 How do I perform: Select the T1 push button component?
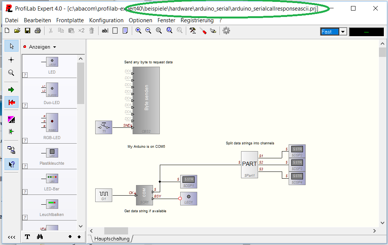(x=104, y=127)
